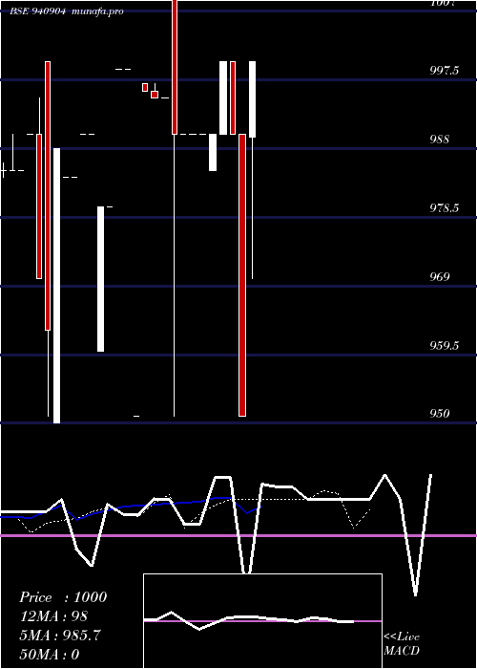Image resolution: width=477 pixels, height=669 pixels.
Task: Click the white candle bottoming at 950
Action: pyautogui.click(x=56, y=286)
